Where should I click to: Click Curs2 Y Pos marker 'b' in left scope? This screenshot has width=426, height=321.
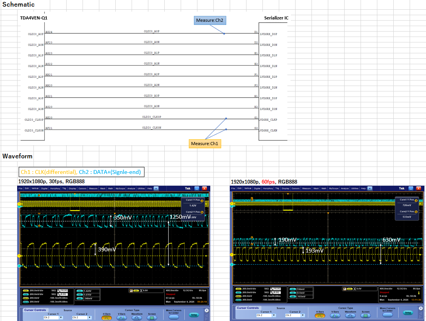click(202, 212)
